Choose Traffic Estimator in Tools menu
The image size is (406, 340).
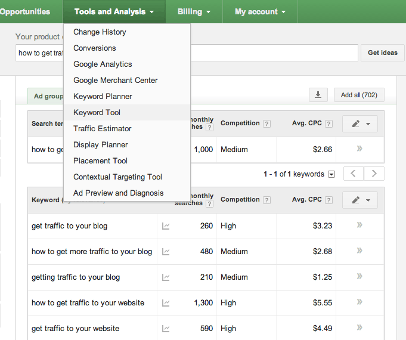103,128
